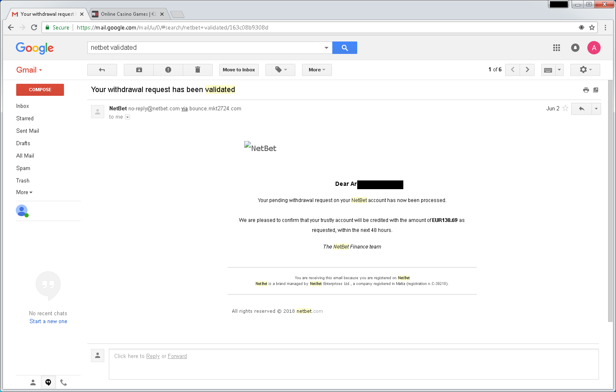Open Gmail product switcher dropdown
The height and width of the screenshot is (392, 616).
[29, 70]
